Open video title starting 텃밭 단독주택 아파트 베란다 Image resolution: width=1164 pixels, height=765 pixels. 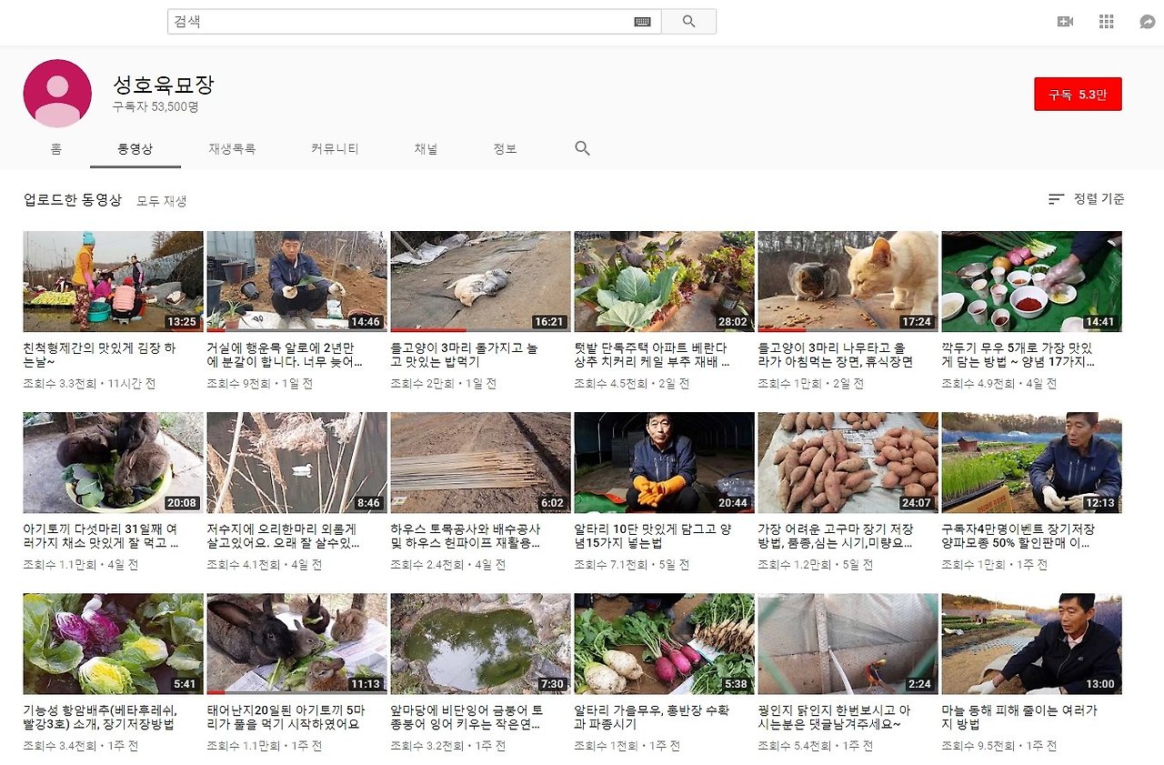[x=651, y=355]
